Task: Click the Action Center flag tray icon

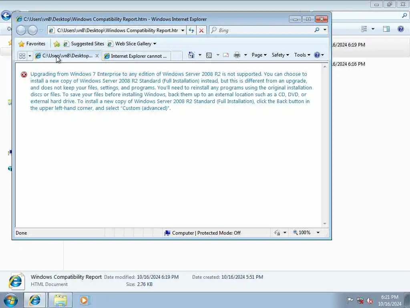Action: pyautogui.click(x=350, y=300)
